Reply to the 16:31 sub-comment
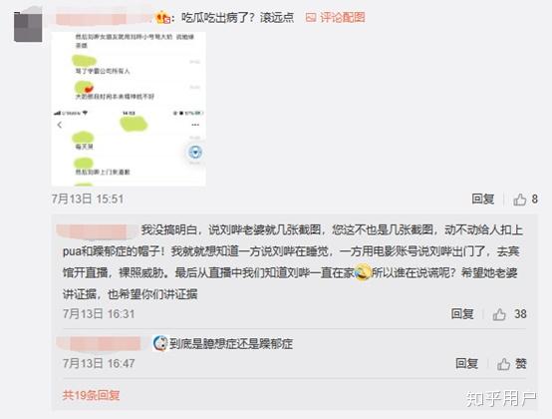This screenshot has height=419, width=552. point(462,314)
